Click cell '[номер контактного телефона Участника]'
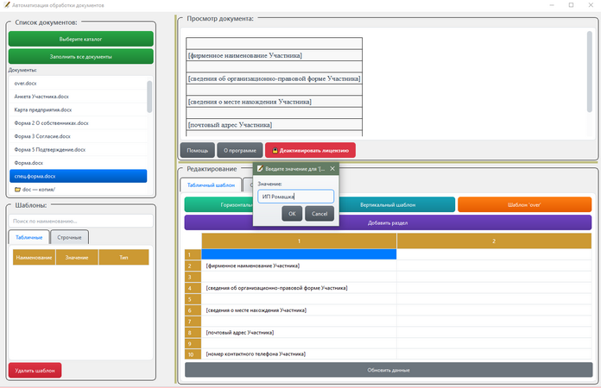The width and height of the screenshot is (601, 388). (299, 354)
